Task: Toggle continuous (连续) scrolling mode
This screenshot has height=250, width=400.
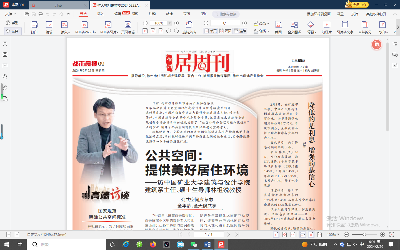Action: click(x=240, y=31)
